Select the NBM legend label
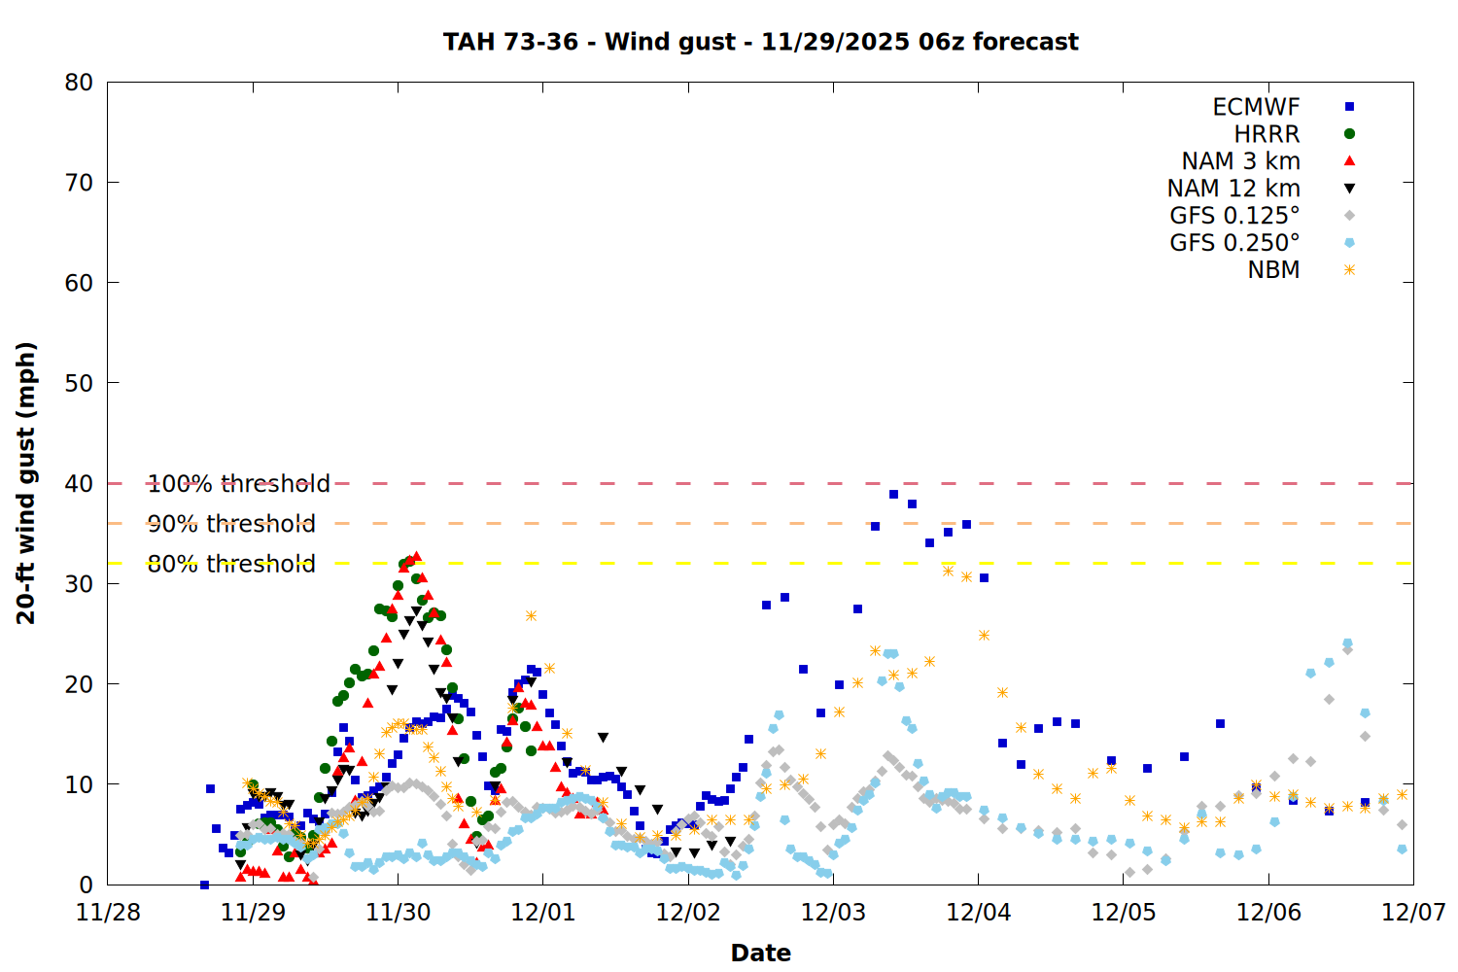This screenshot has width=1458, height=972. point(1273,270)
